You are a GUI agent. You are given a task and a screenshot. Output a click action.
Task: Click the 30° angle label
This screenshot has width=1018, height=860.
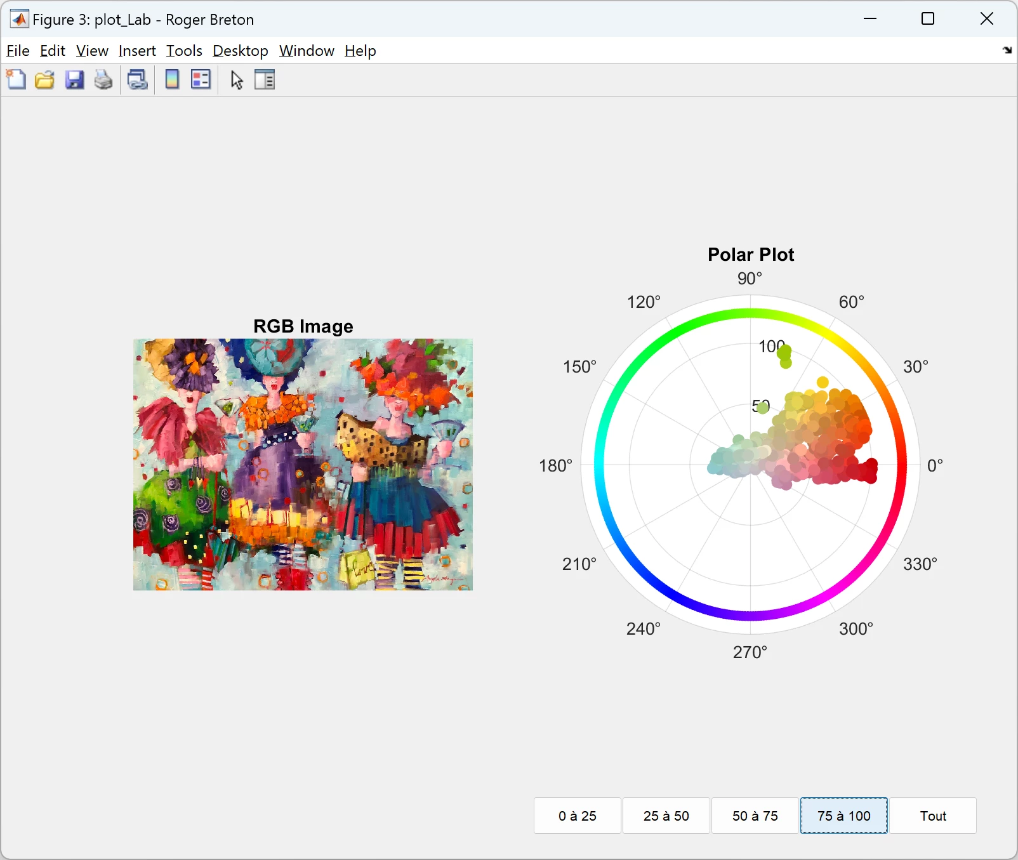[x=916, y=367]
